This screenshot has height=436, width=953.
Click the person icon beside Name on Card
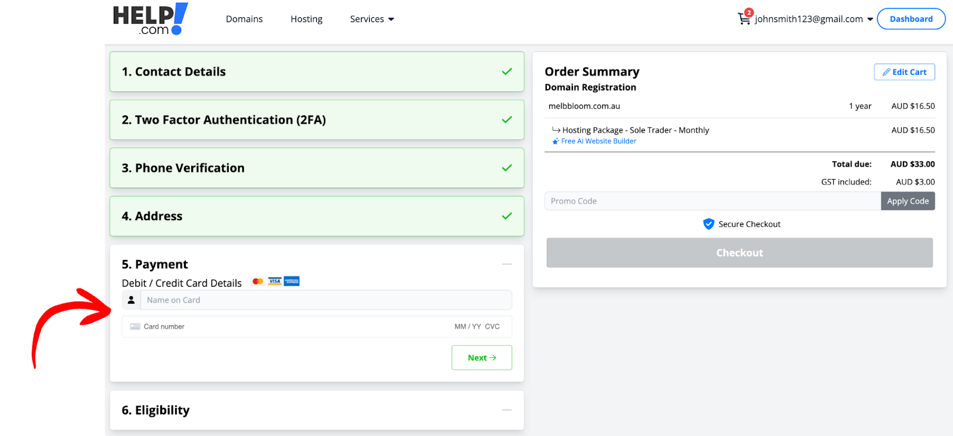[131, 300]
